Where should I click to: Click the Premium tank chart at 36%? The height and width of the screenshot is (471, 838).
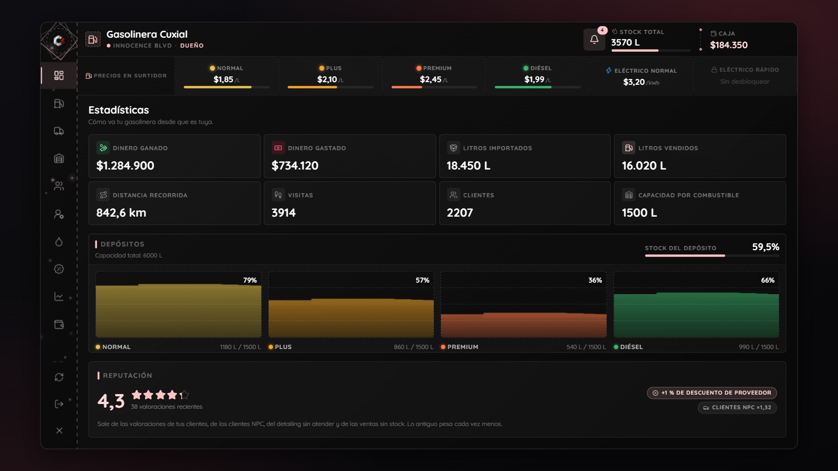pyautogui.click(x=524, y=305)
